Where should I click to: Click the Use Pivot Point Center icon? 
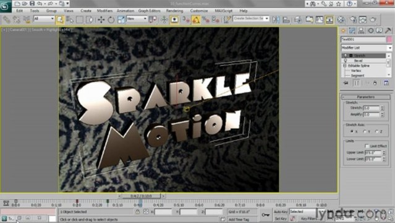(153, 20)
